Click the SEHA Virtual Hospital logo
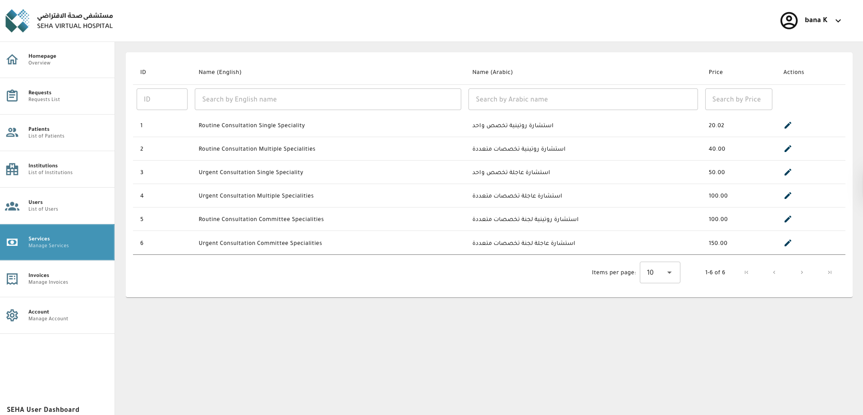This screenshot has height=415, width=863. (18, 20)
